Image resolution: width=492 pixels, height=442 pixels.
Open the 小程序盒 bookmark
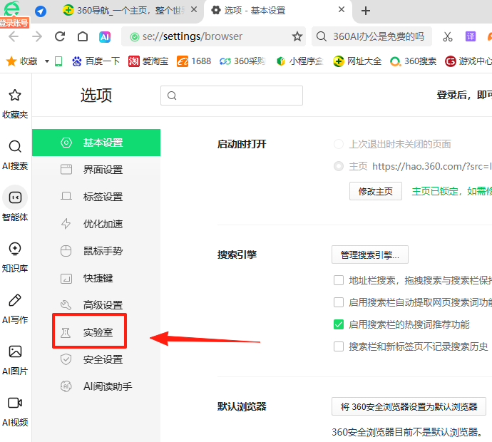(x=299, y=61)
